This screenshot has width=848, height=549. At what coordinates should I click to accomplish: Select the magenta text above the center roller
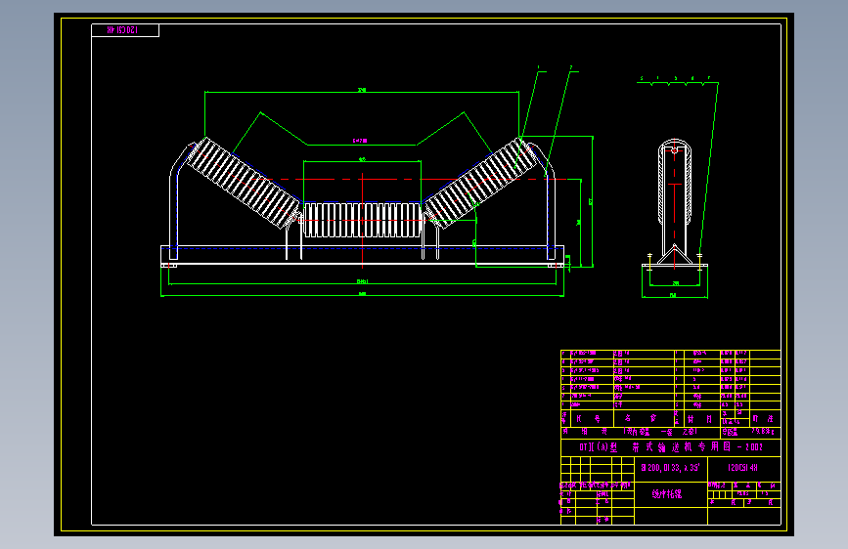point(360,141)
